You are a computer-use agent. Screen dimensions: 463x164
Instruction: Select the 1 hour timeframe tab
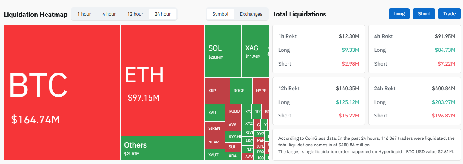pyautogui.click(x=84, y=14)
